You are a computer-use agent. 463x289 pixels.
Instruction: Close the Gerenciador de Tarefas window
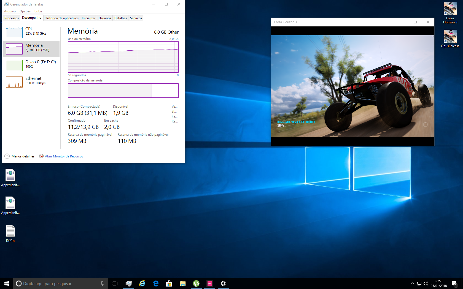click(x=179, y=4)
